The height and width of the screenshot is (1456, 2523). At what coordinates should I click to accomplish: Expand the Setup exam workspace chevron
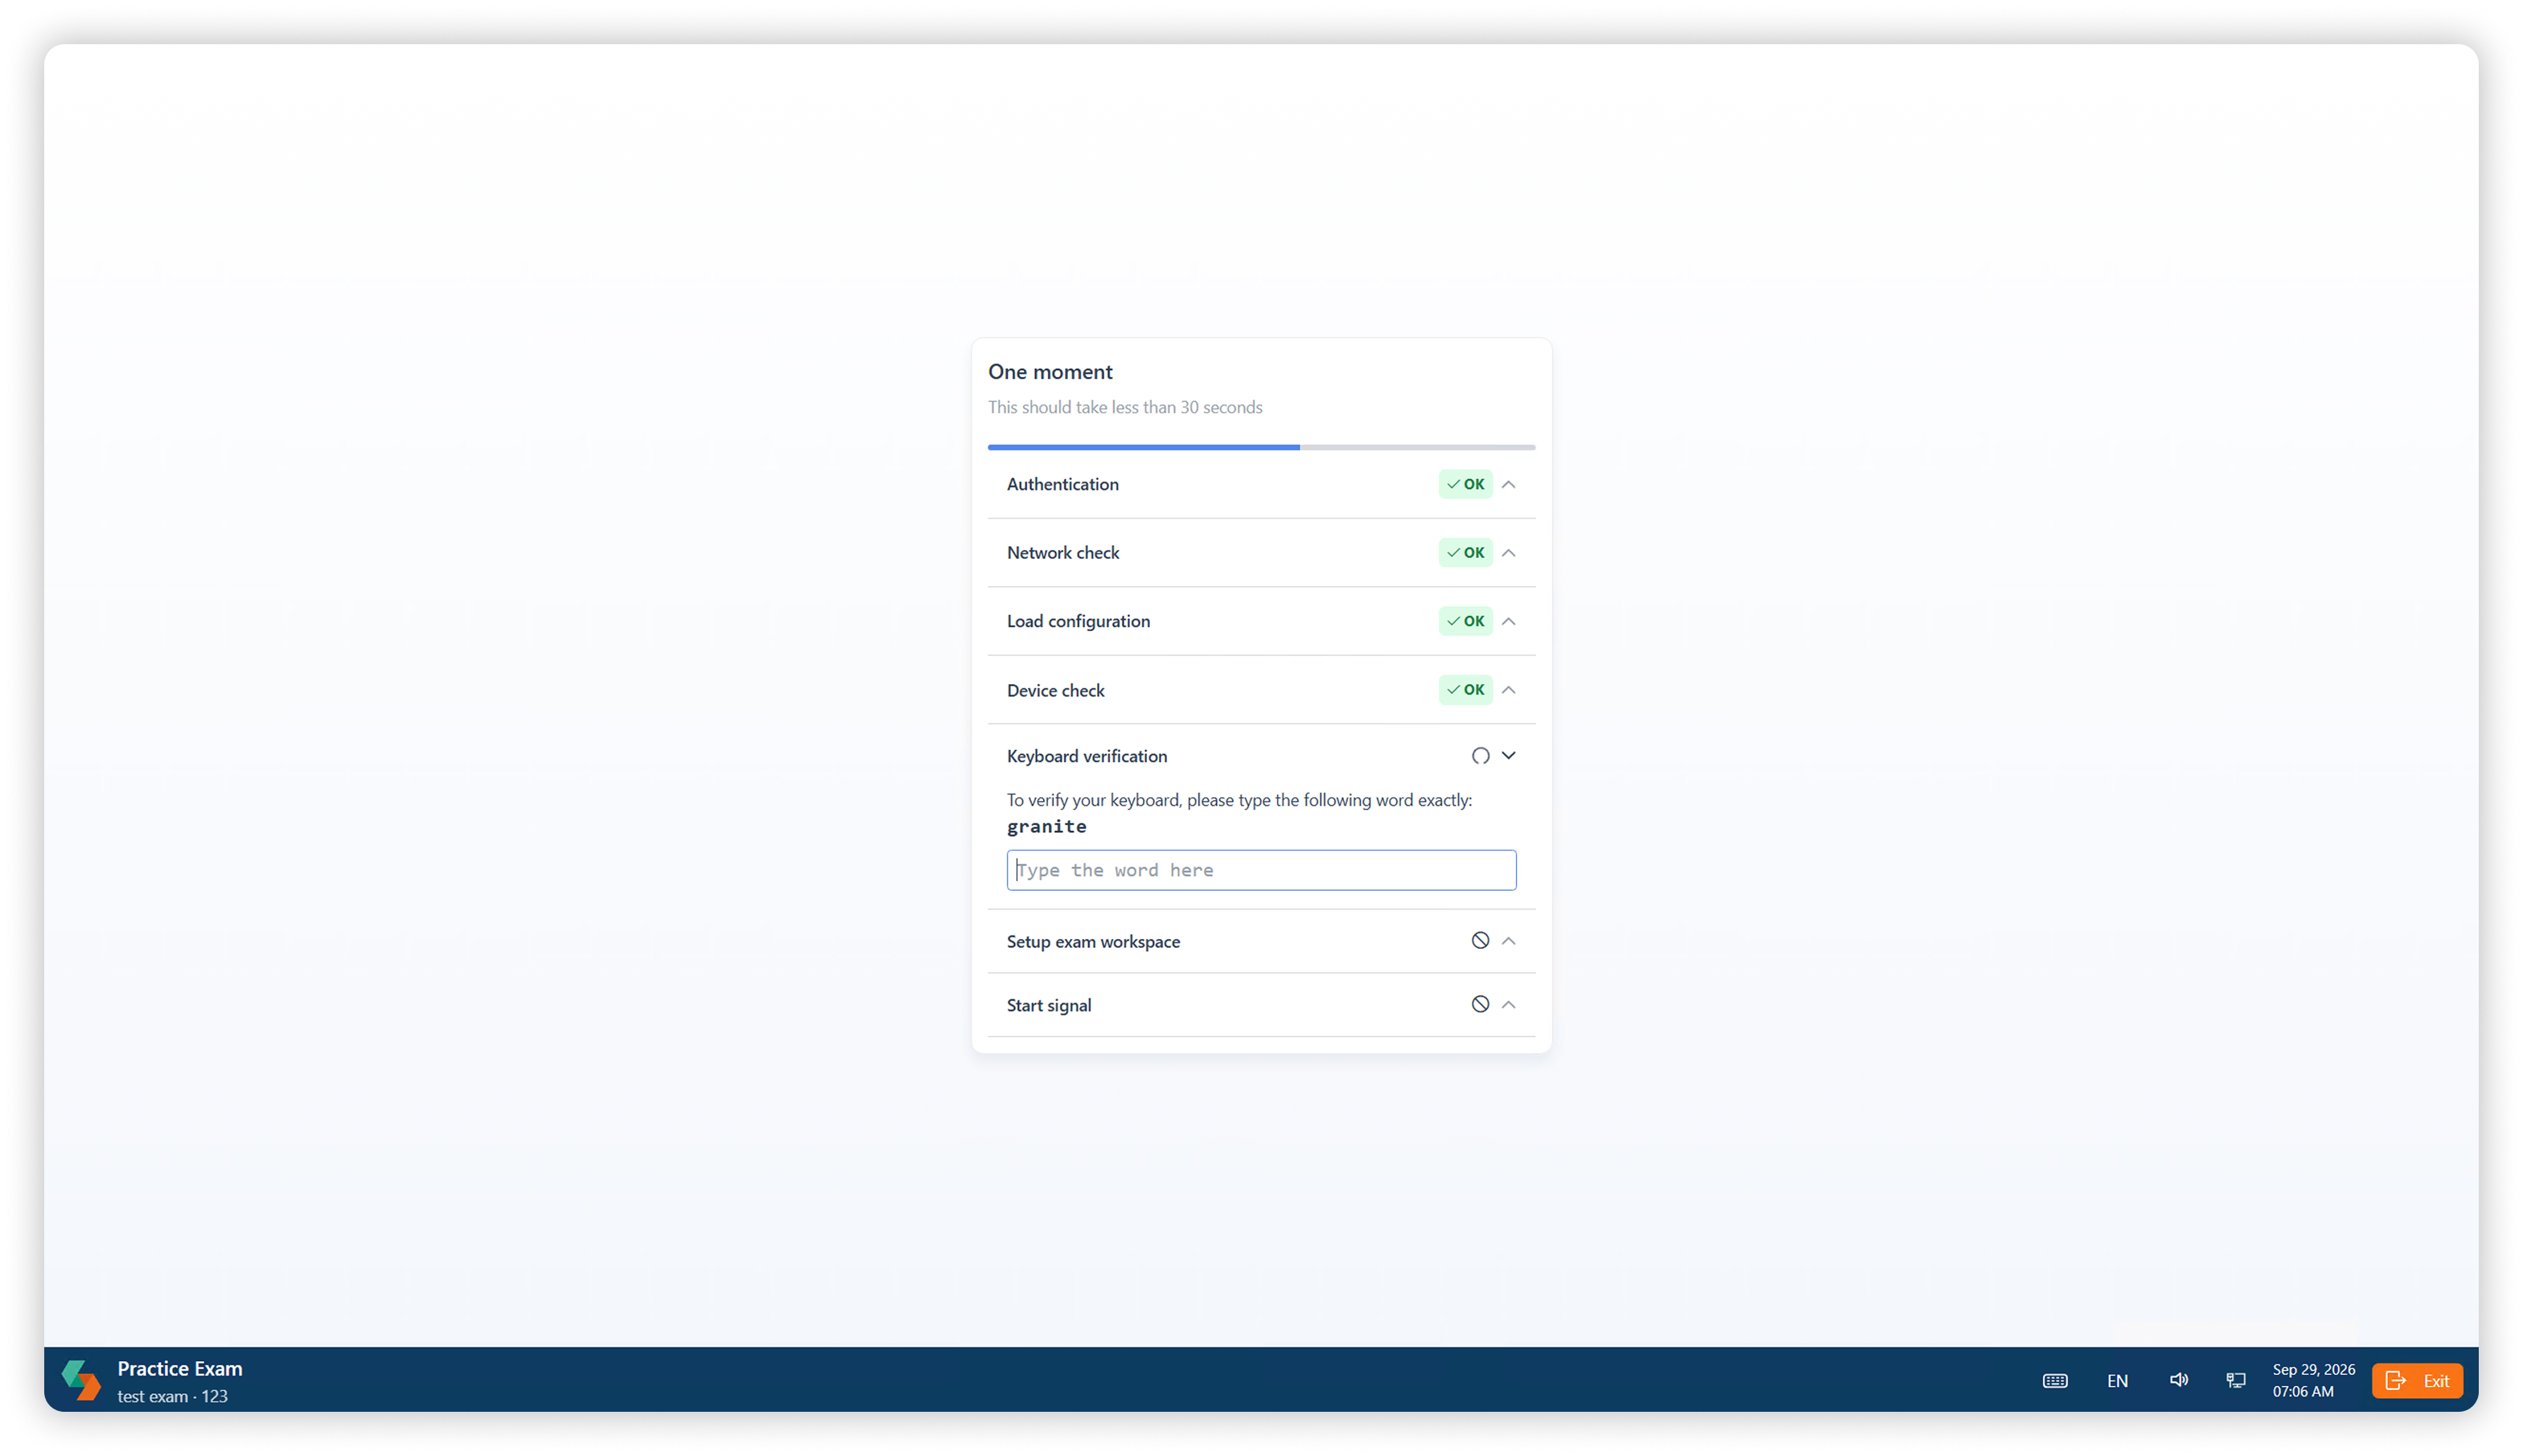click(x=1507, y=940)
